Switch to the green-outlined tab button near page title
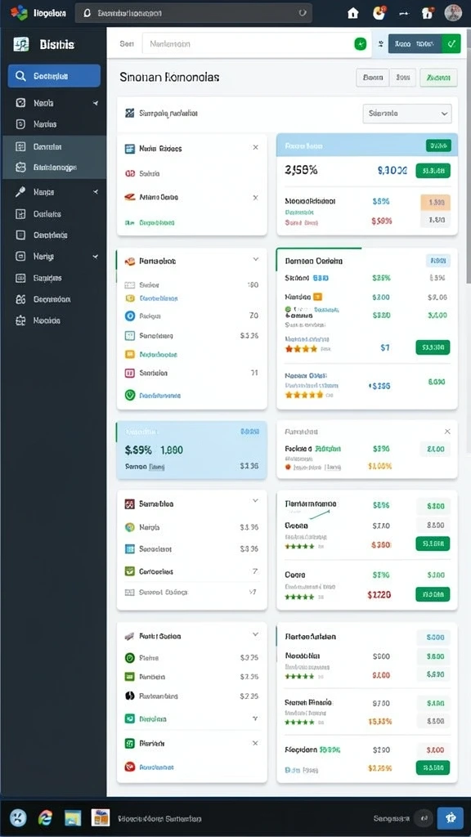This screenshot has height=837, width=471. (438, 78)
